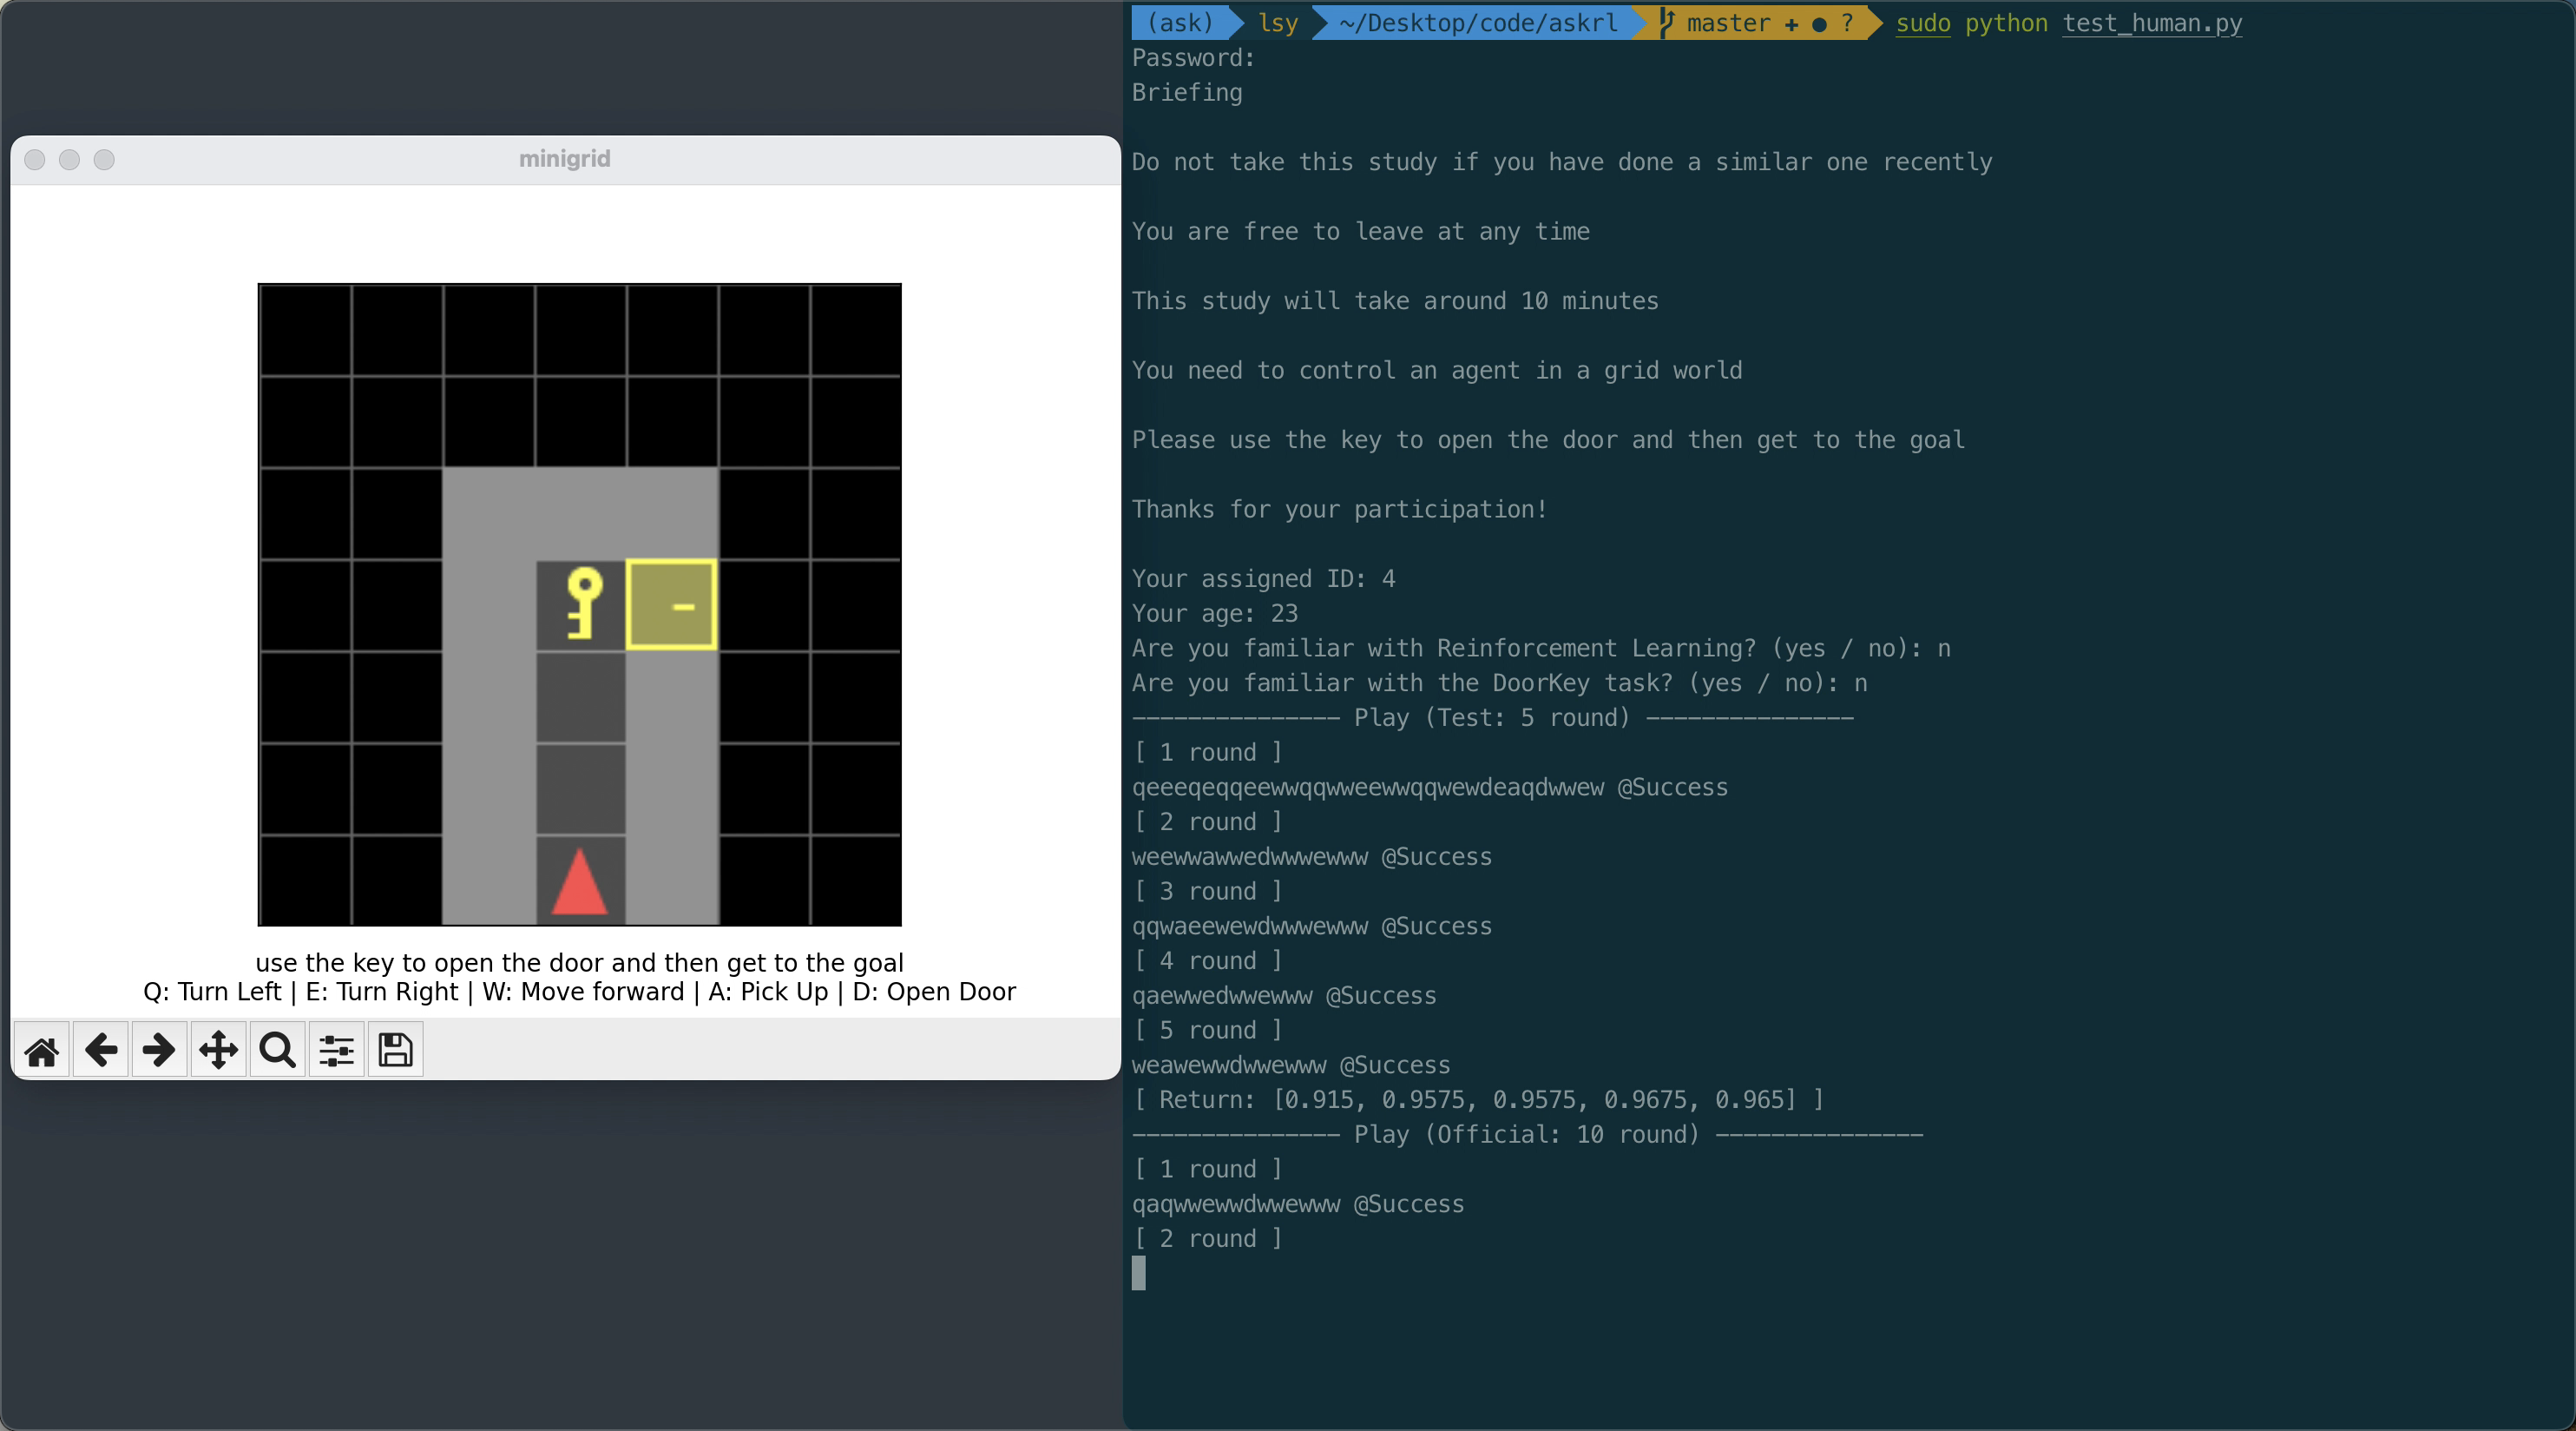Screen dimensions: 2576x1431
Task: Select the Pan move-axes tool
Action: pos(218,1050)
